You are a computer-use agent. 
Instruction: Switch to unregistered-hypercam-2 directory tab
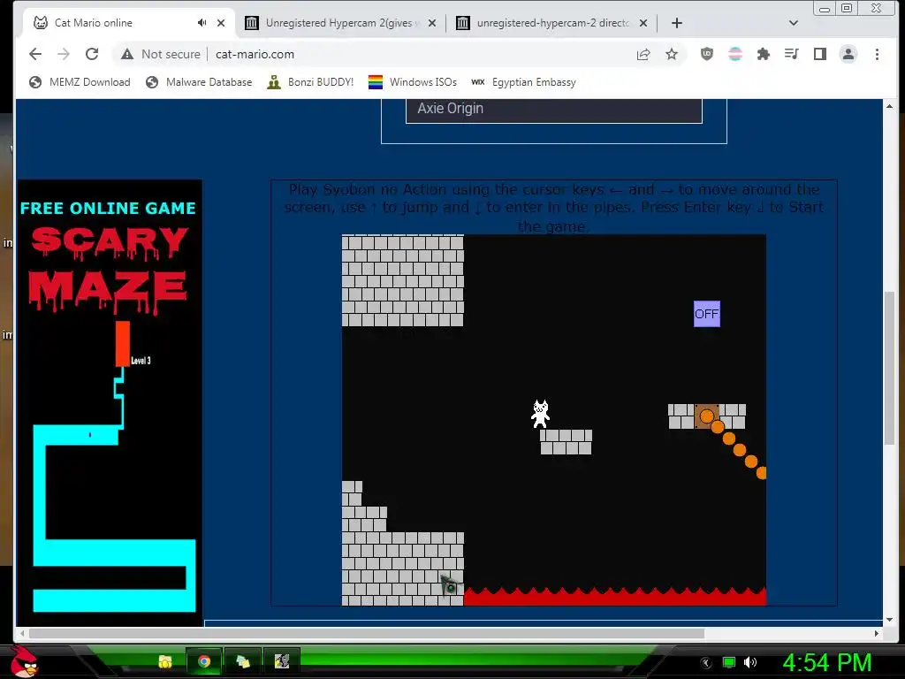click(553, 23)
